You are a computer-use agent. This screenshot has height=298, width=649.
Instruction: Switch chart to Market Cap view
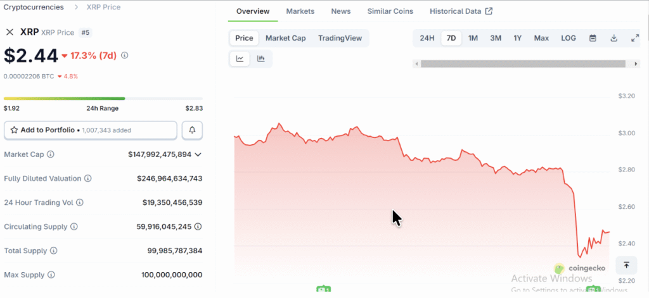[285, 38]
